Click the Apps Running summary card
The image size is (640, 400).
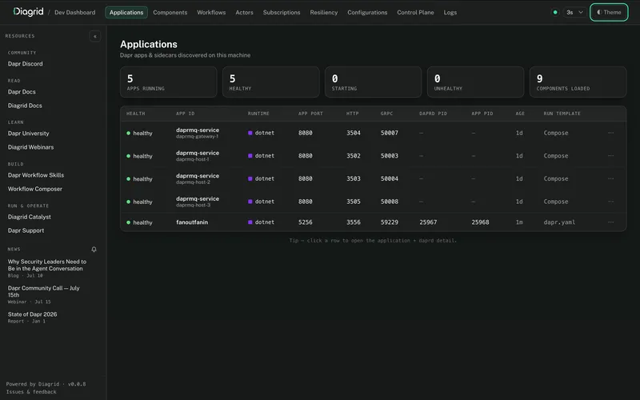[x=169, y=82]
